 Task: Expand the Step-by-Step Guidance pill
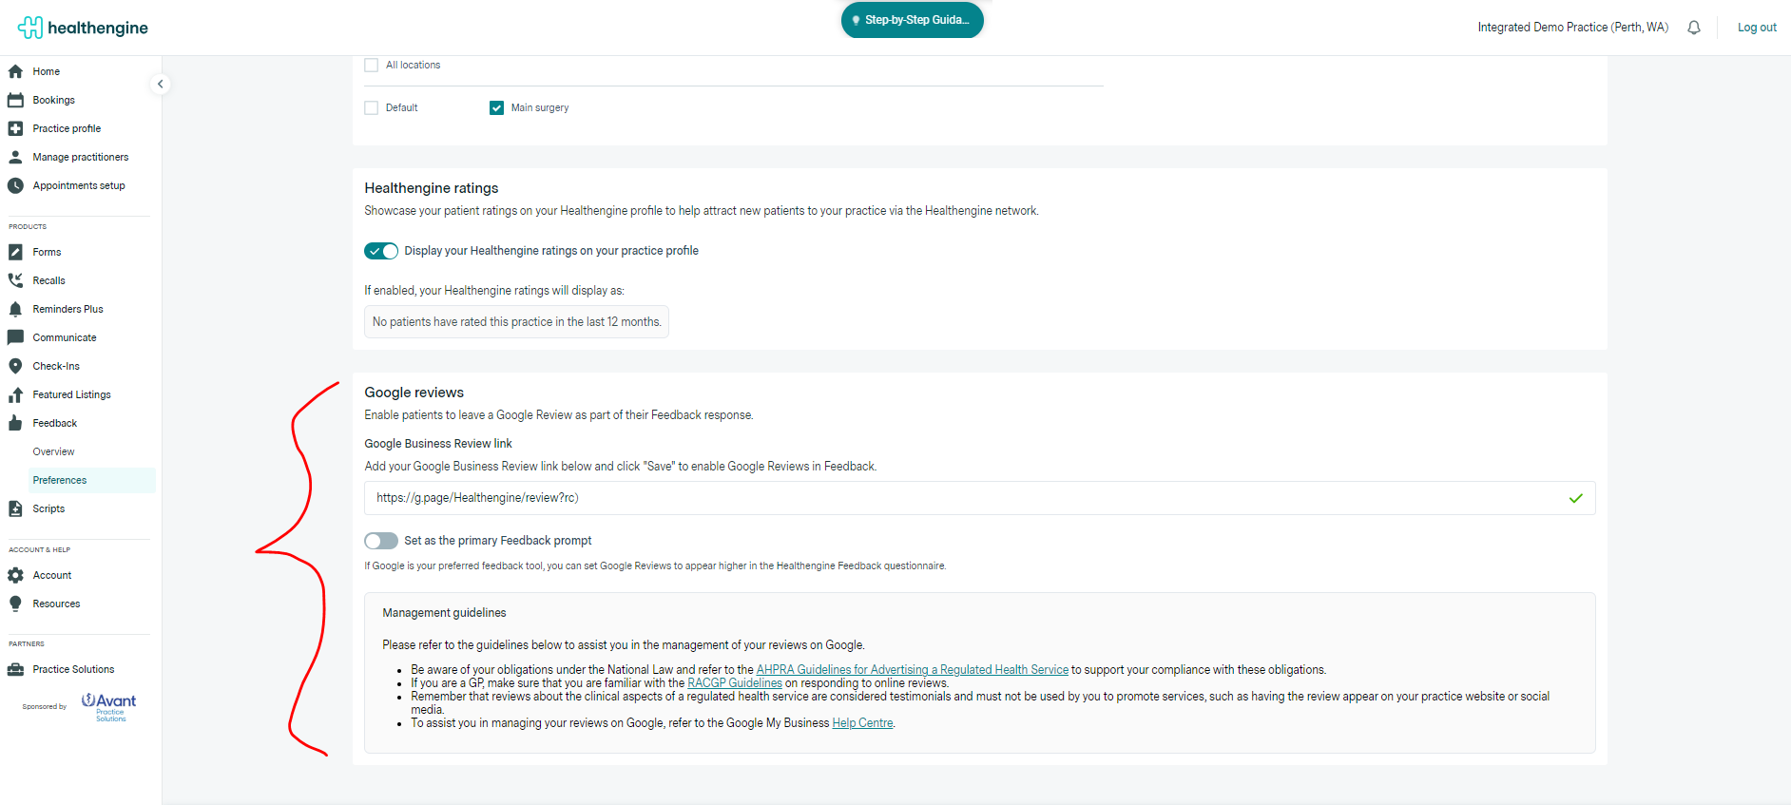[x=912, y=20]
